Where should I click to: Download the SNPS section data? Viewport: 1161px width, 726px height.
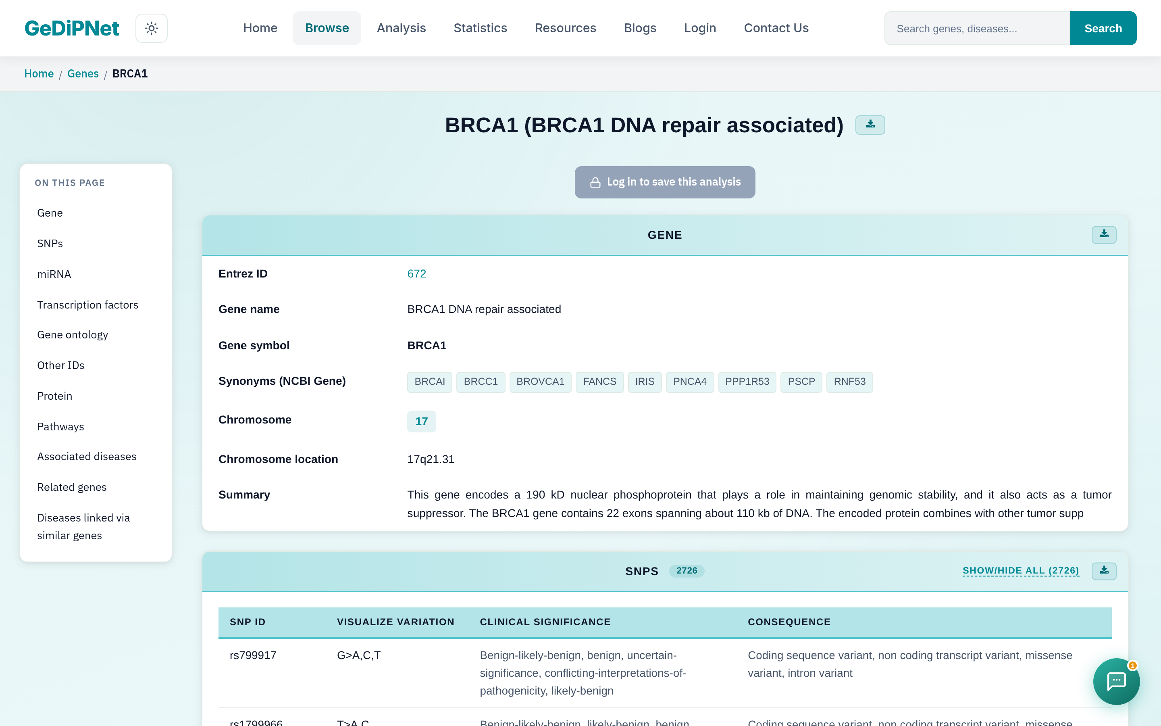1103,571
